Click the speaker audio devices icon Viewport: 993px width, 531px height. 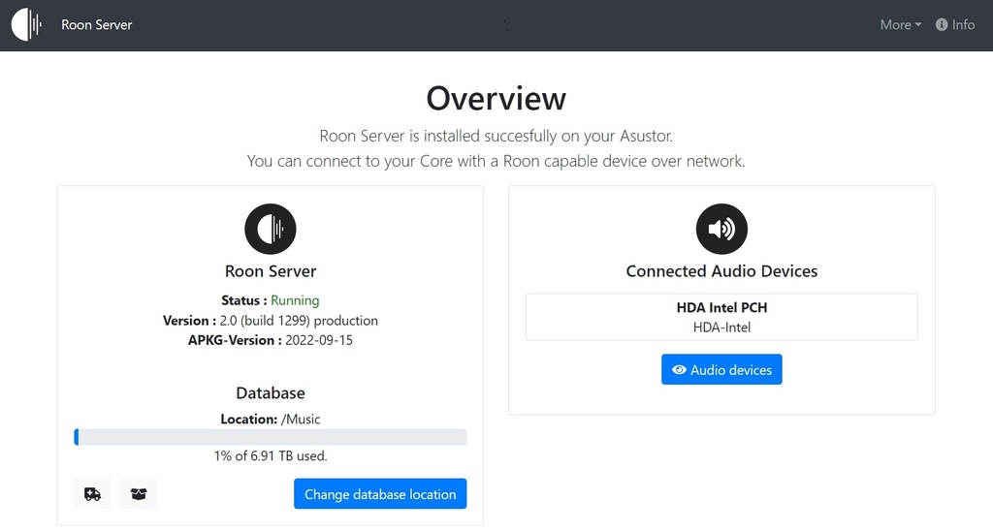(721, 229)
